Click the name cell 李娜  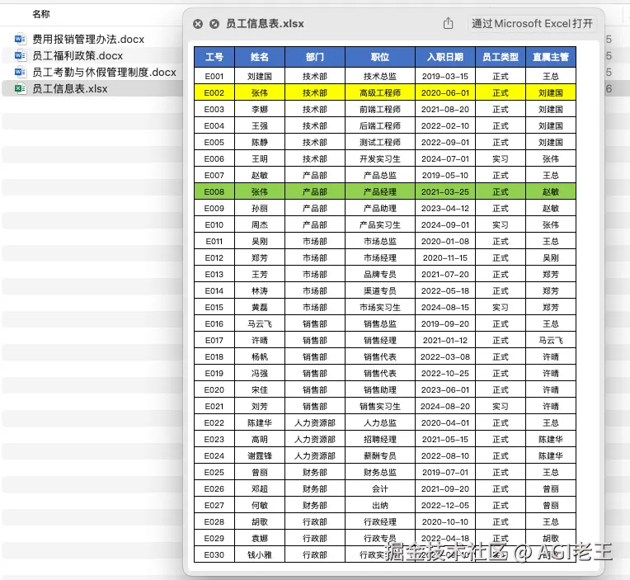(x=260, y=109)
